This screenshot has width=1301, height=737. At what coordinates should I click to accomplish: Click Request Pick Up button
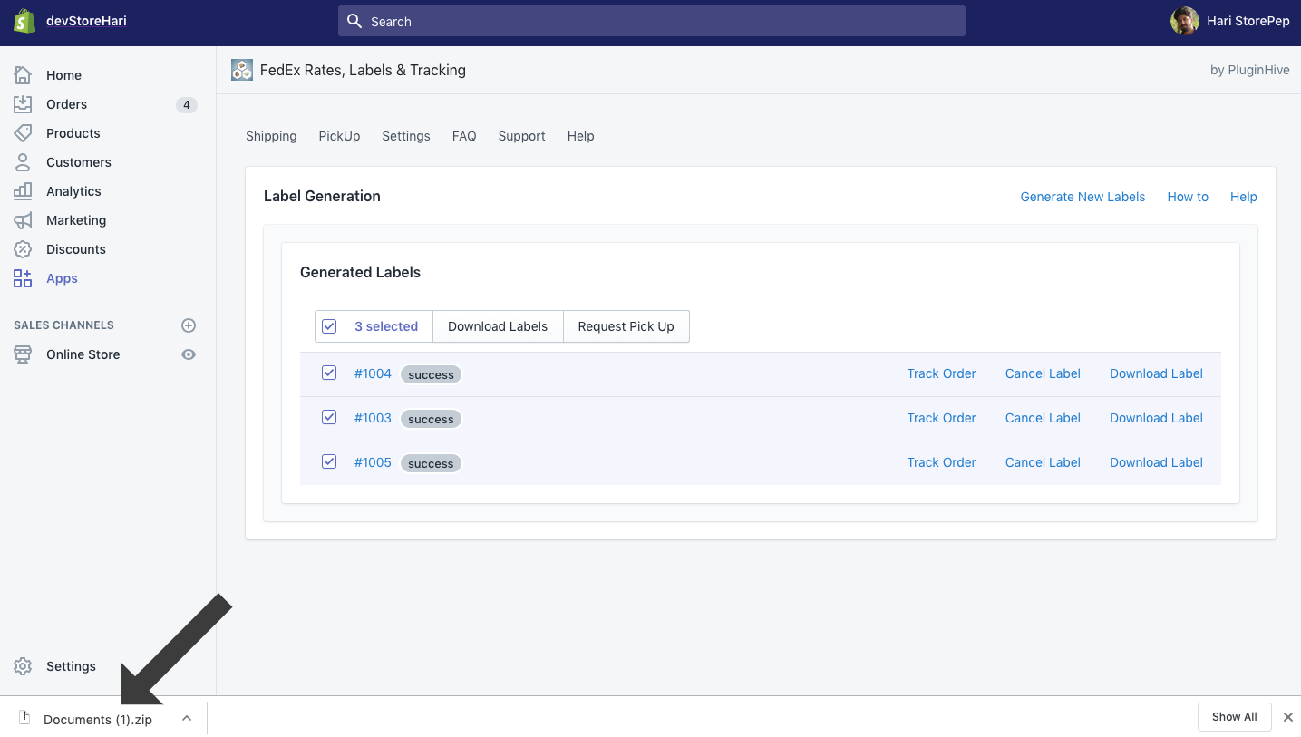pos(626,326)
